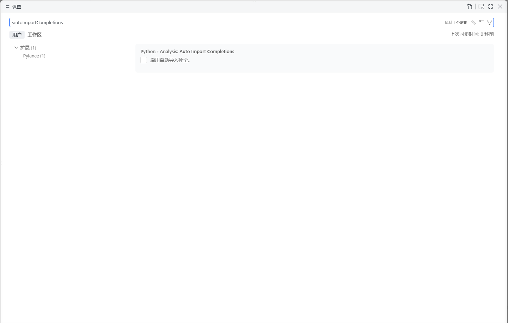Clear the settings search with the list-X icon
508x323 pixels.
(x=481, y=22)
